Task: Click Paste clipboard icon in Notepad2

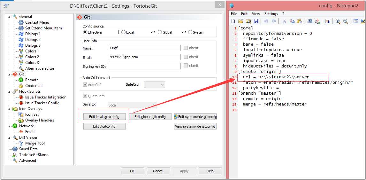Action: (300, 21)
